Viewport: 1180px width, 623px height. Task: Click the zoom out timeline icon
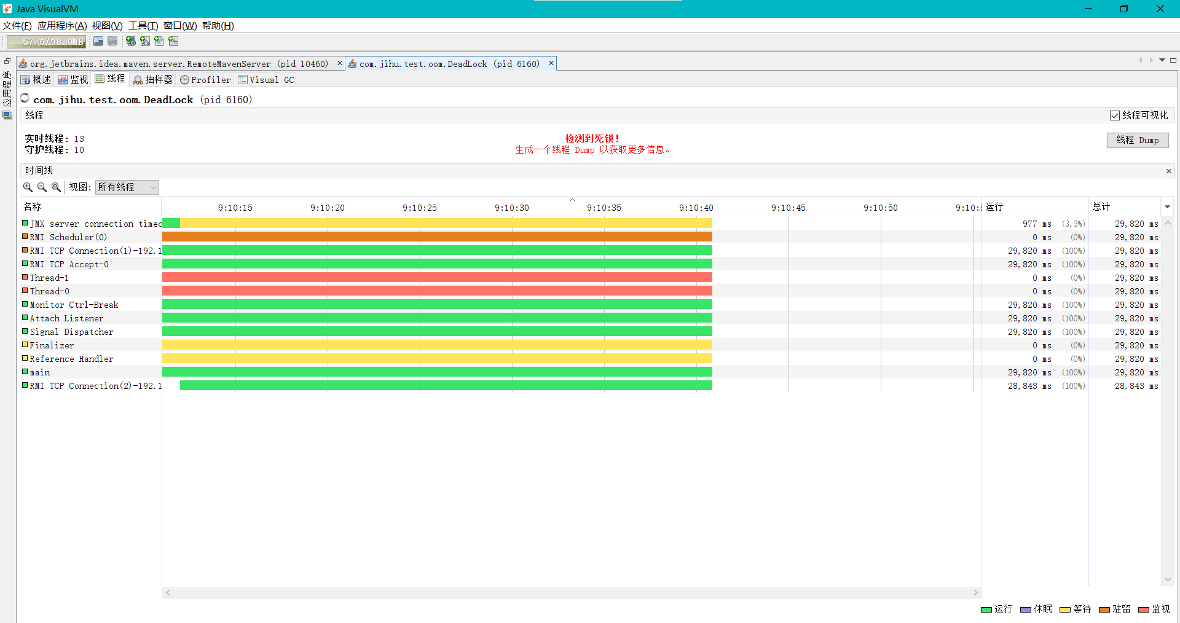click(42, 187)
